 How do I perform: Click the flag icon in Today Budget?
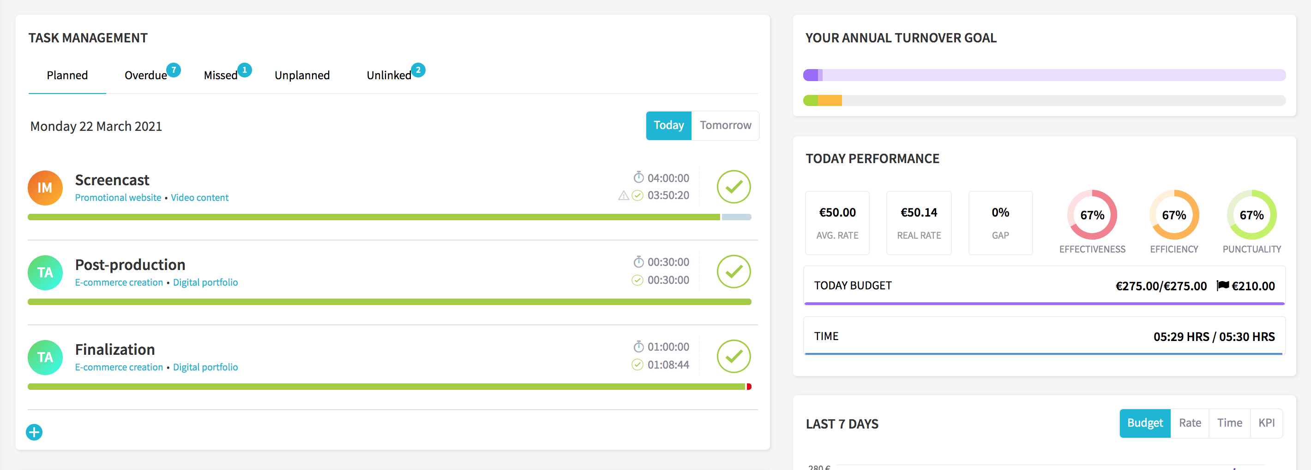[1222, 286]
